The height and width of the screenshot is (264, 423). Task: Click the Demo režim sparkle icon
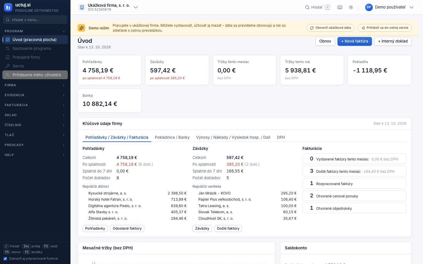(x=81, y=28)
